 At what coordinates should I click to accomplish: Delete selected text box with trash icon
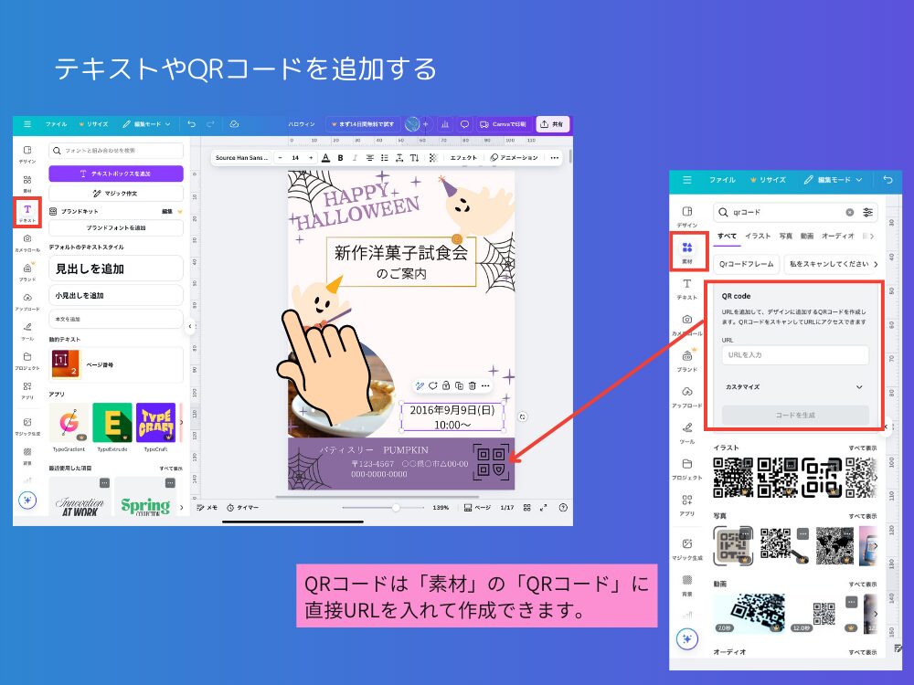[x=473, y=385]
